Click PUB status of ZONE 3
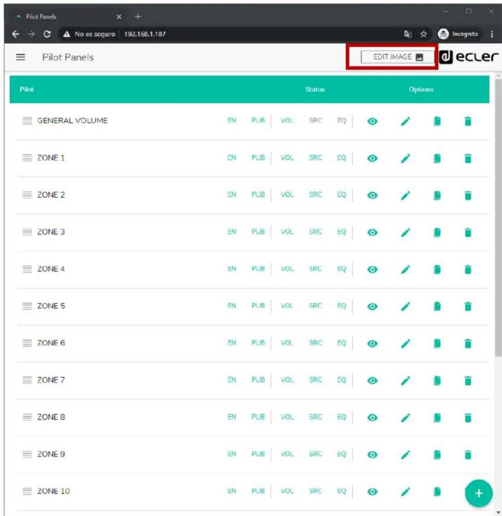The height and width of the screenshot is (516, 502). [x=258, y=232]
